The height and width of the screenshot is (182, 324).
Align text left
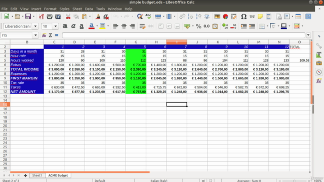point(115,26)
